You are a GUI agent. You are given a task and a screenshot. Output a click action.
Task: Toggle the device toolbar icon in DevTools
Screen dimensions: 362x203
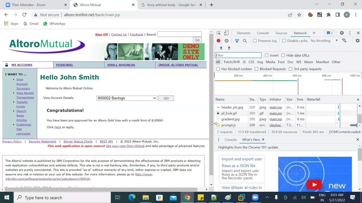226,33
